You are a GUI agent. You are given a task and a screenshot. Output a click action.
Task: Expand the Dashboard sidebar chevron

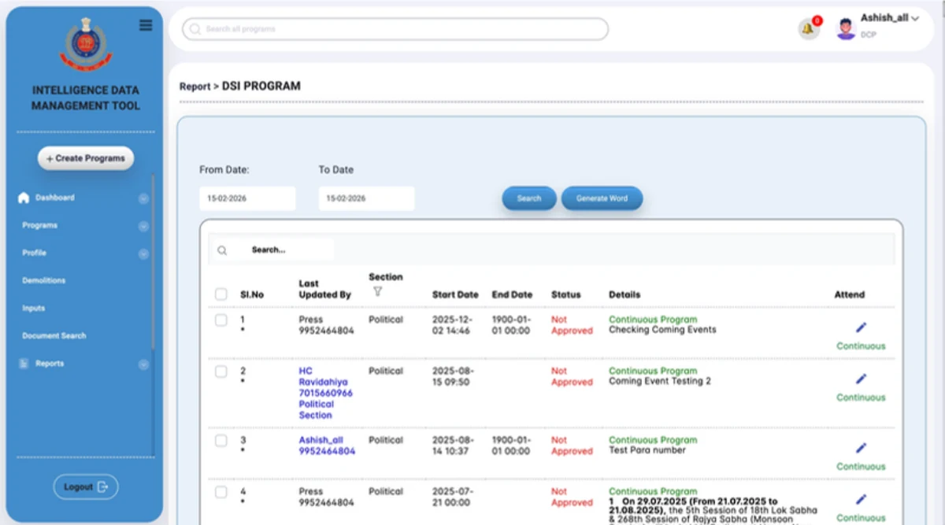coord(143,198)
